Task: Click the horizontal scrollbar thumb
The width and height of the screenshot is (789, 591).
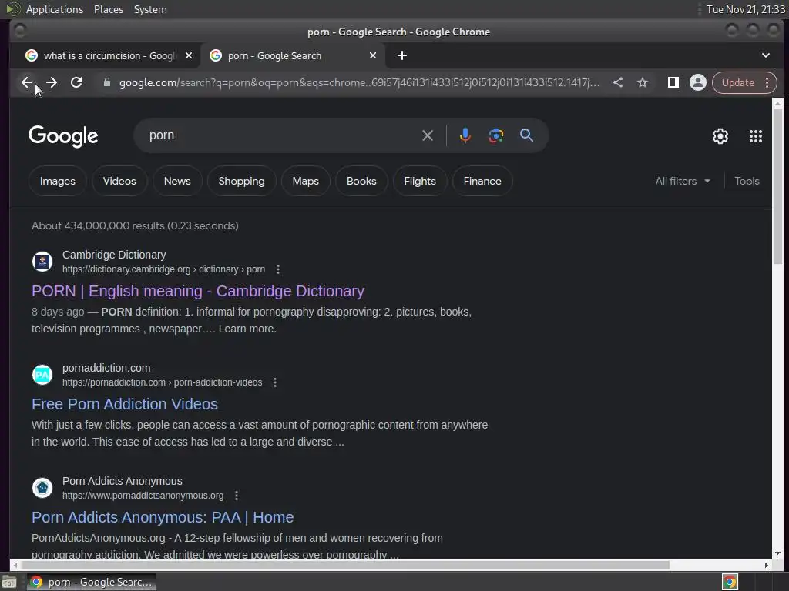Action: pos(344,565)
